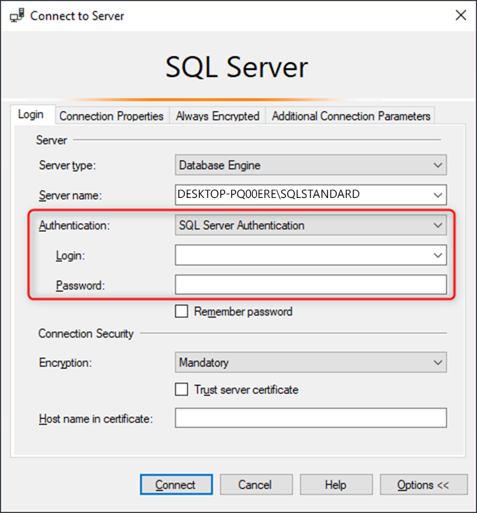Switch to the Login tab
This screenshot has width=477, height=513.
pos(31,115)
